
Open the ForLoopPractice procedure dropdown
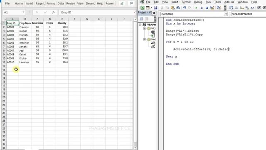click(249, 14)
